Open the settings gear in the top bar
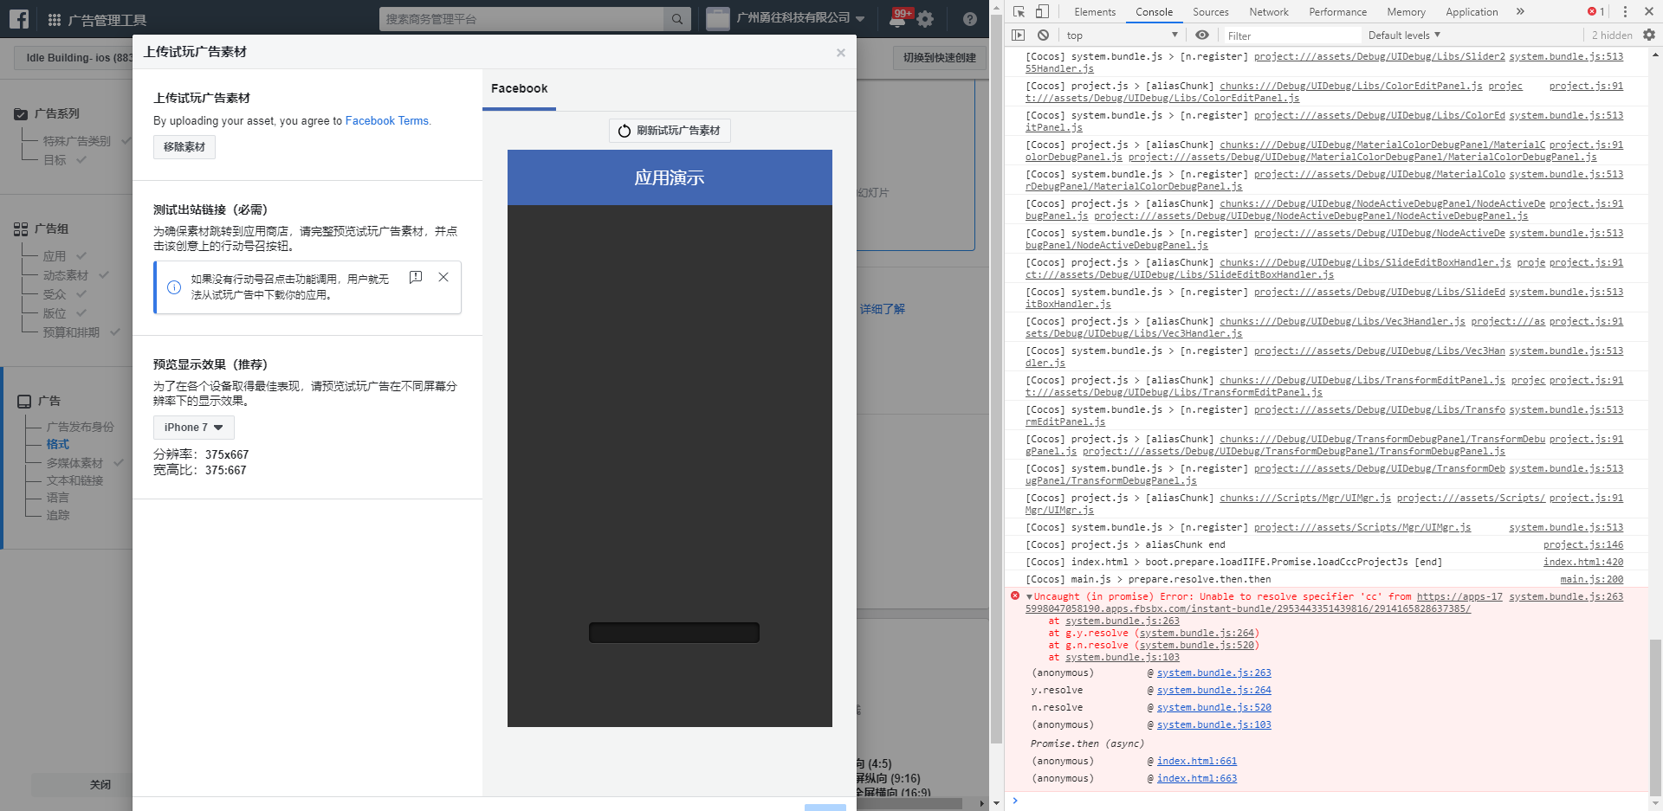The image size is (1663, 811). click(926, 19)
